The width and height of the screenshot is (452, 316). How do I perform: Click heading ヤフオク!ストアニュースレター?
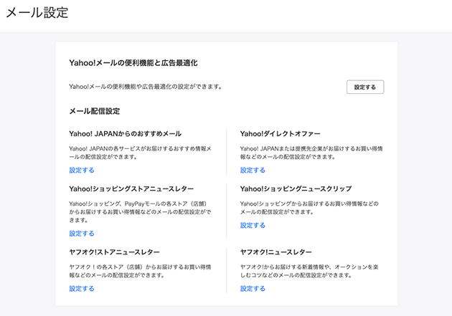tap(114, 252)
